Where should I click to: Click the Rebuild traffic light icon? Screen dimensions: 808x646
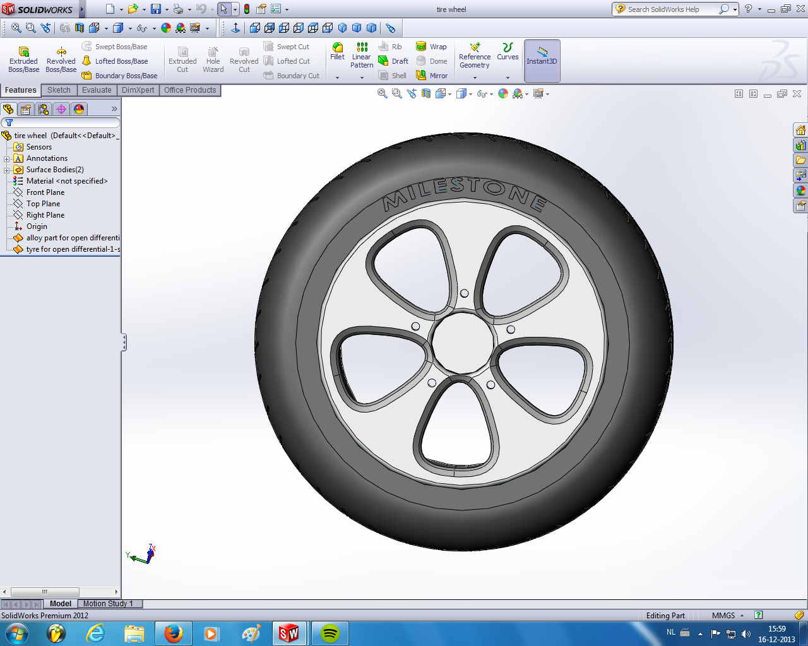click(x=247, y=9)
